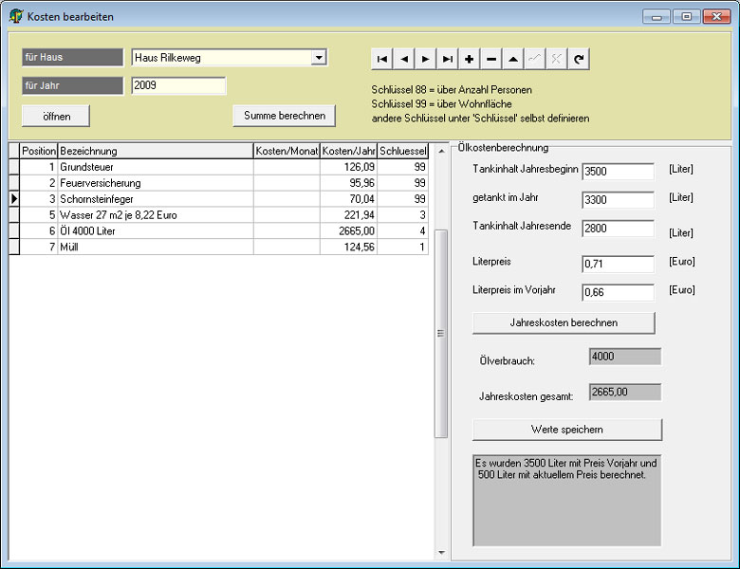Maximize the Kosten bearbeiten window
Viewport: 740px width, 569px height.
(687, 16)
